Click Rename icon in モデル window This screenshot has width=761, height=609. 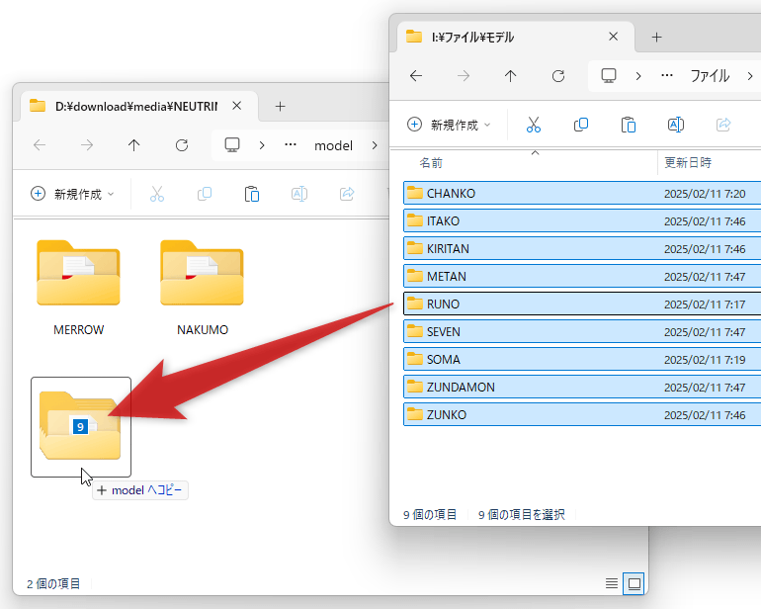pyautogui.click(x=676, y=125)
